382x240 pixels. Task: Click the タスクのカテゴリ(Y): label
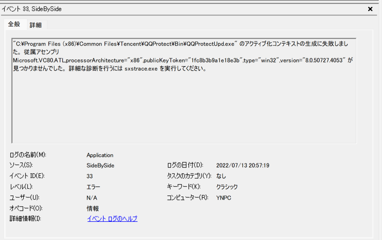coord(189,176)
